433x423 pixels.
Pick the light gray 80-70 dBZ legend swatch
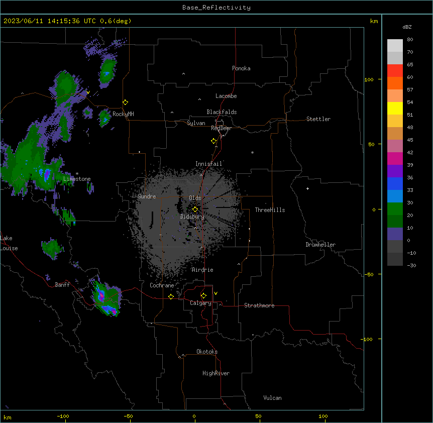[x=395, y=45]
